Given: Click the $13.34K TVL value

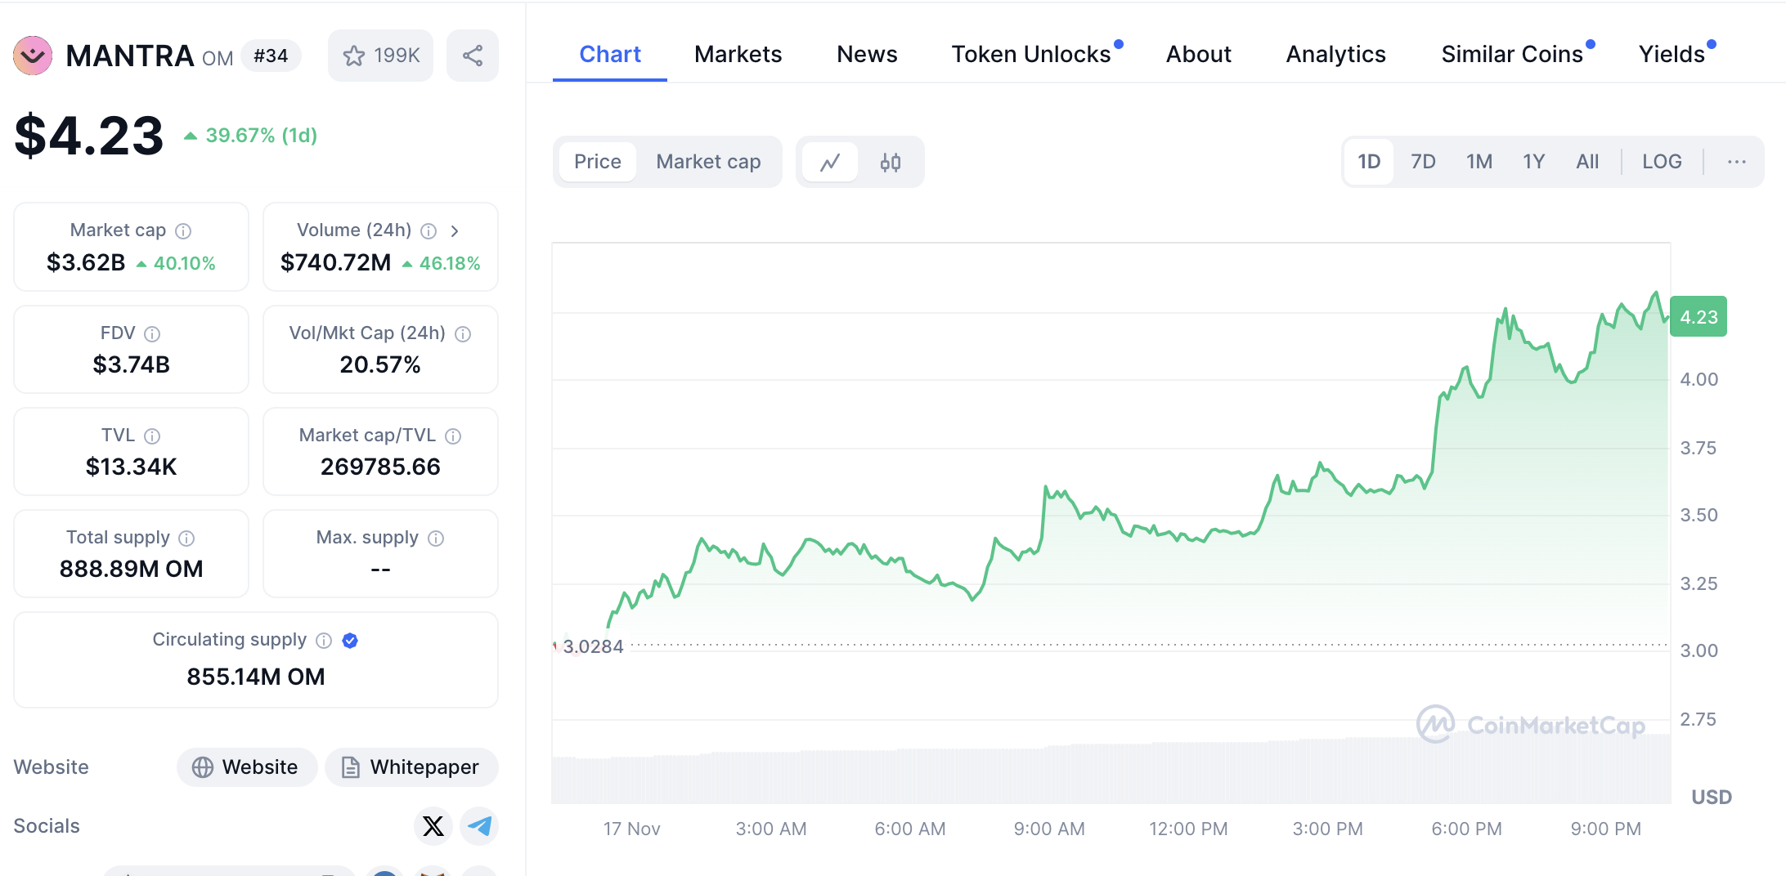Looking at the screenshot, I should [x=131, y=467].
